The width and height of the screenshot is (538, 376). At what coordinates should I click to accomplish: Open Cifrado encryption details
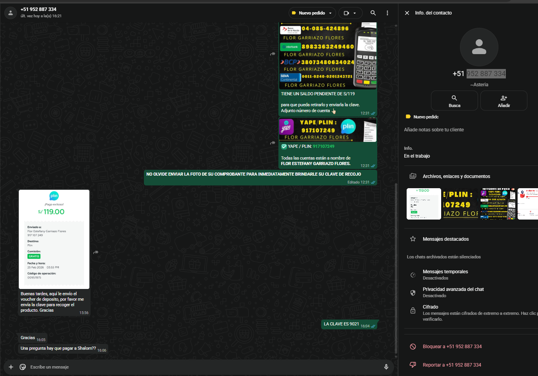430,307
